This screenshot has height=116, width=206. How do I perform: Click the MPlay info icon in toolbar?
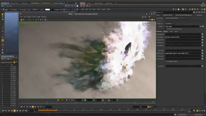pyautogui.click(x=45, y=20)
